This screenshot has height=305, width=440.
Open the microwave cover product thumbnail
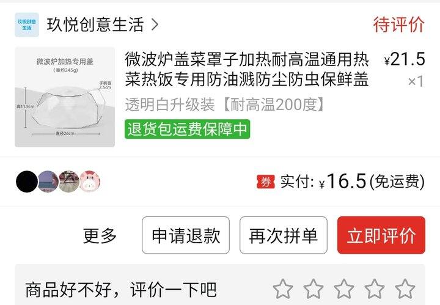coord(65,97)
